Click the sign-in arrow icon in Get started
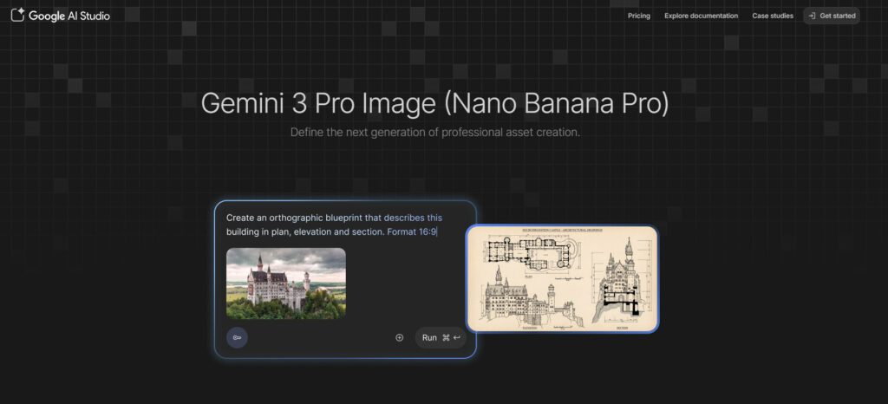 (812, 16)
